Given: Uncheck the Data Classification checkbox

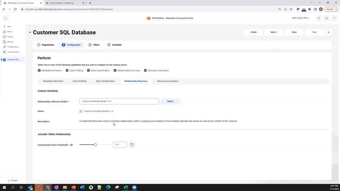Looking at the screenshot, I should pyautogui.click(x=88, y=71).
